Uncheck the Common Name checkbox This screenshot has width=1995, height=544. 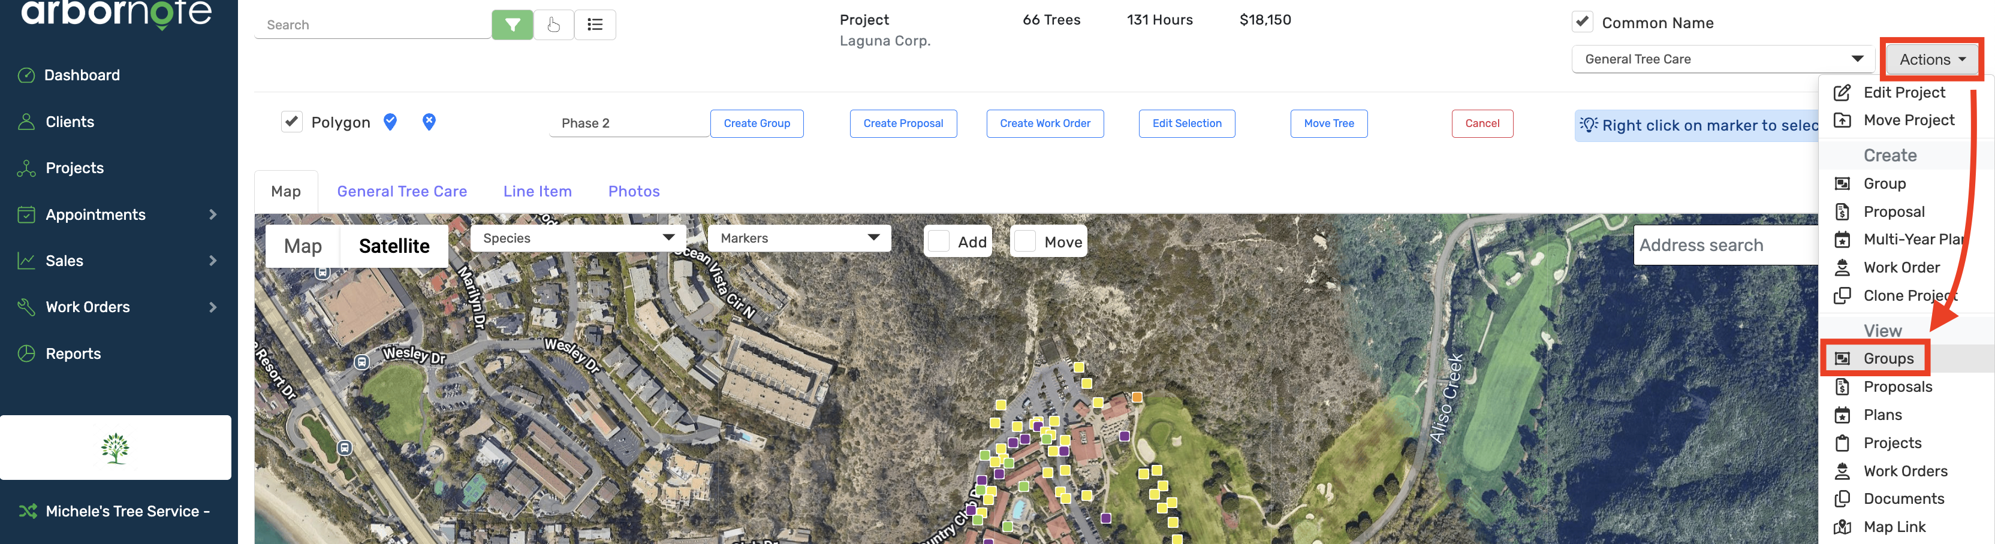(x=1582, y=22)
